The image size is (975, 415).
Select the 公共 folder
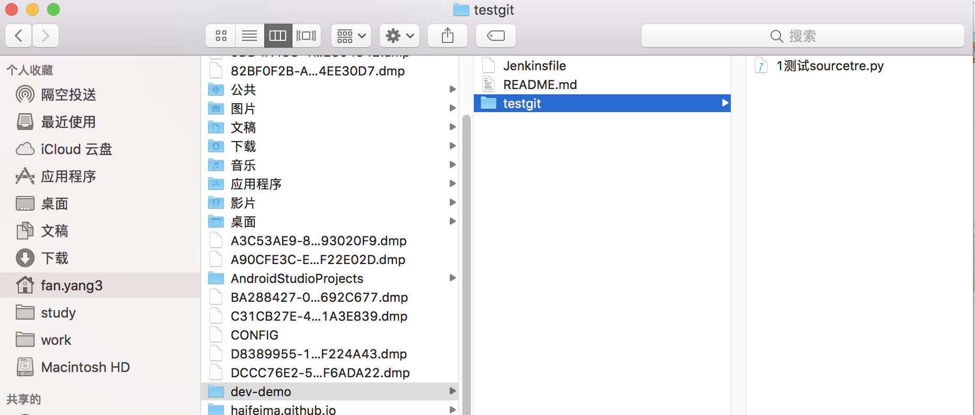pos(330,90)
